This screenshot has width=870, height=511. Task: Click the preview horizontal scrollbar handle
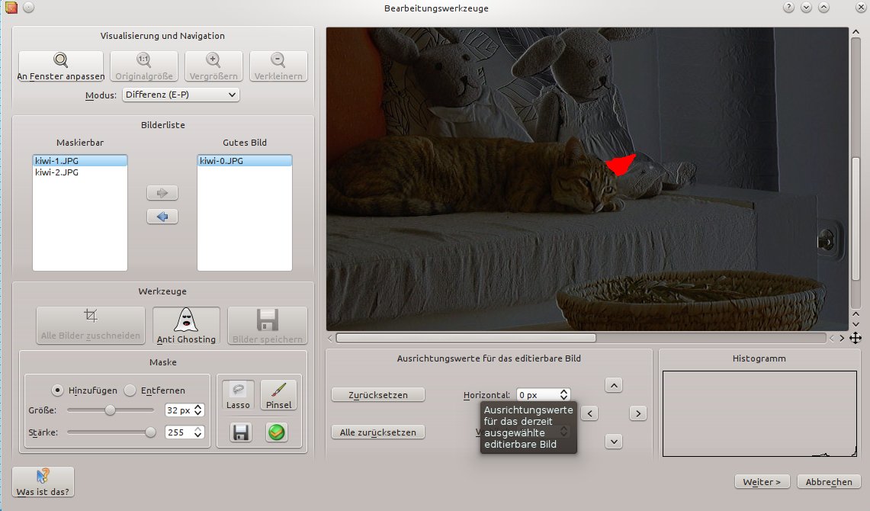click(x=466, y=338)
